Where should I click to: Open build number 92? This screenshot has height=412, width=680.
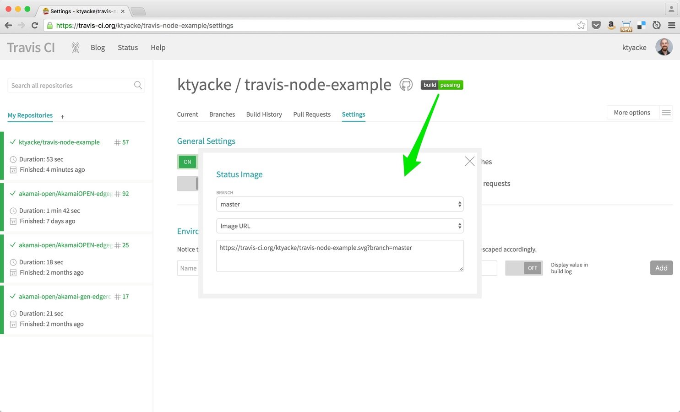(122, 194)
